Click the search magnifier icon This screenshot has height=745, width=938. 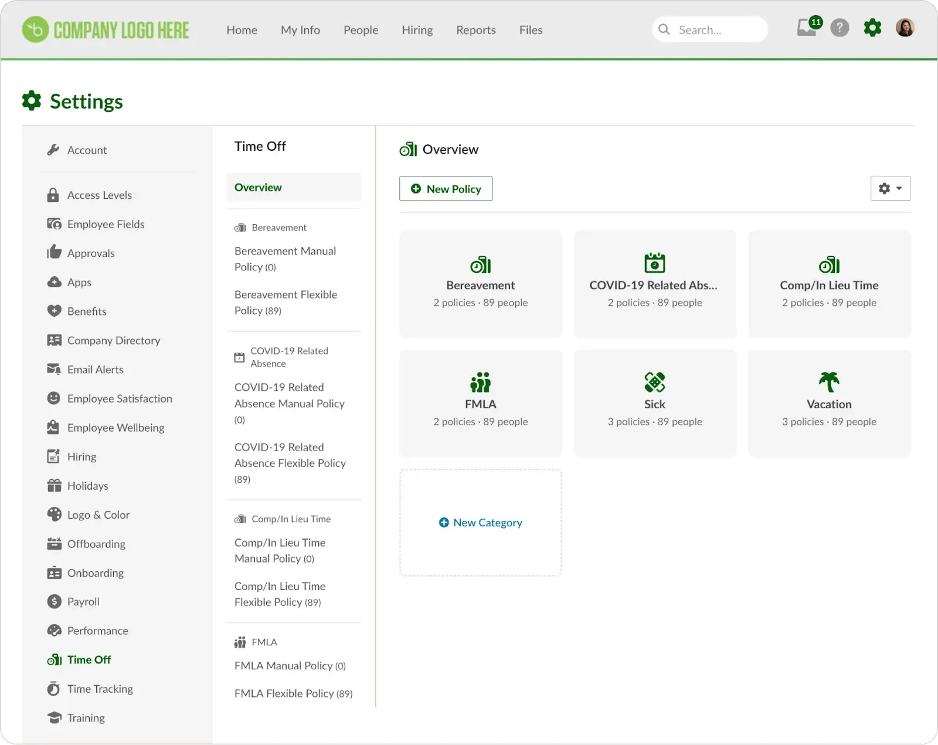pyautogui.click(x=664, y=29)
